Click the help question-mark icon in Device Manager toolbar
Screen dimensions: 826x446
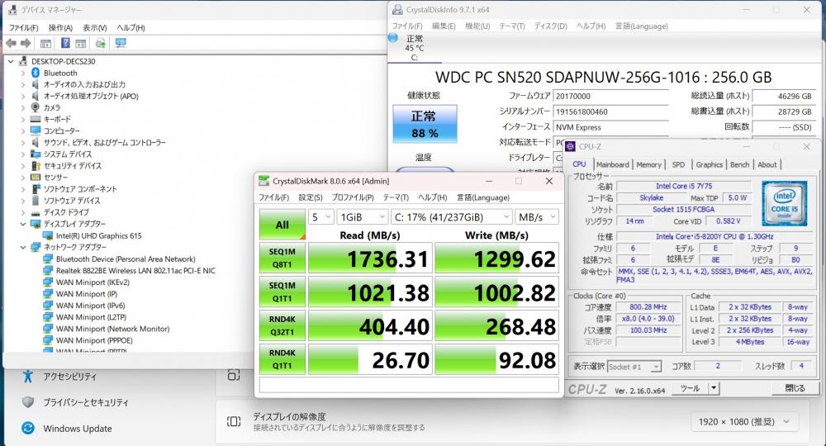65,43
